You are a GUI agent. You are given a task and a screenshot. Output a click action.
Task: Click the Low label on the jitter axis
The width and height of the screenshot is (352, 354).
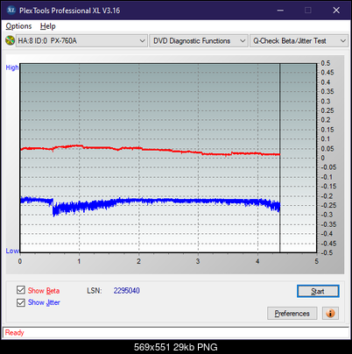click(12, 251)
